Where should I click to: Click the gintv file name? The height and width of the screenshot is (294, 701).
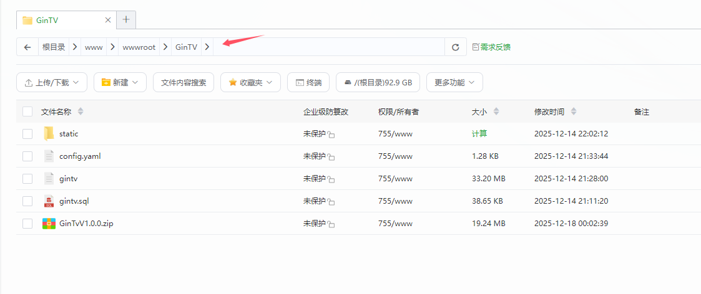(69, 178)
